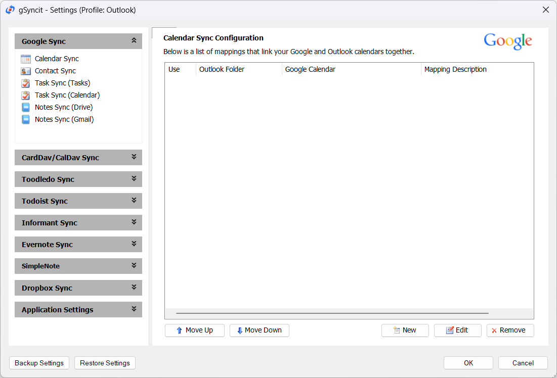The height and width of the screenshot is (378, 557).
Task: Open Notes Sync (Gmail) page
Action: (x=64, y=119)
